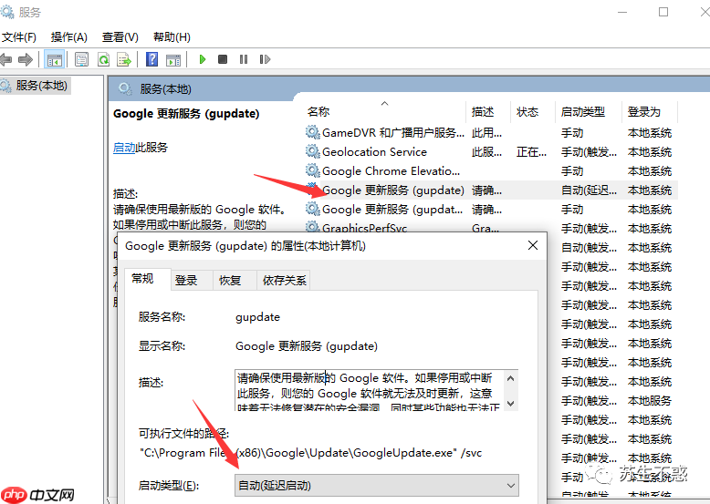Click the Services title bar gear icon
The width and height of the screenshot is (710, 504).
pos(6,11)
